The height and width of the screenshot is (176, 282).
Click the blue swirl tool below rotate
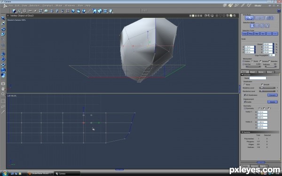point(3,34)
